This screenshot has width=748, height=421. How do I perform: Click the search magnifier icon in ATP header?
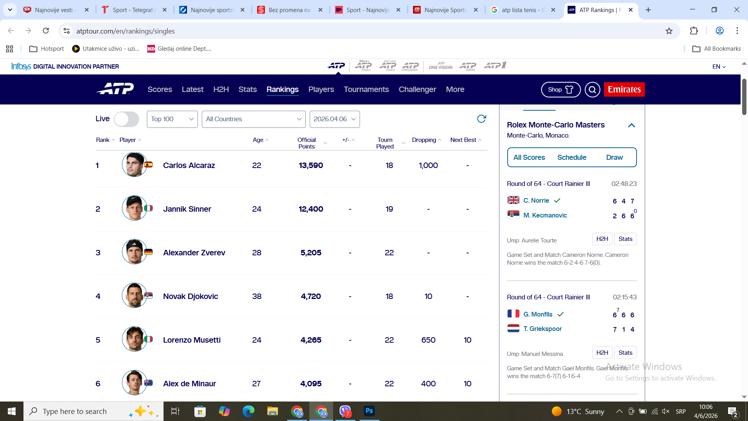[x=592, y=90]
